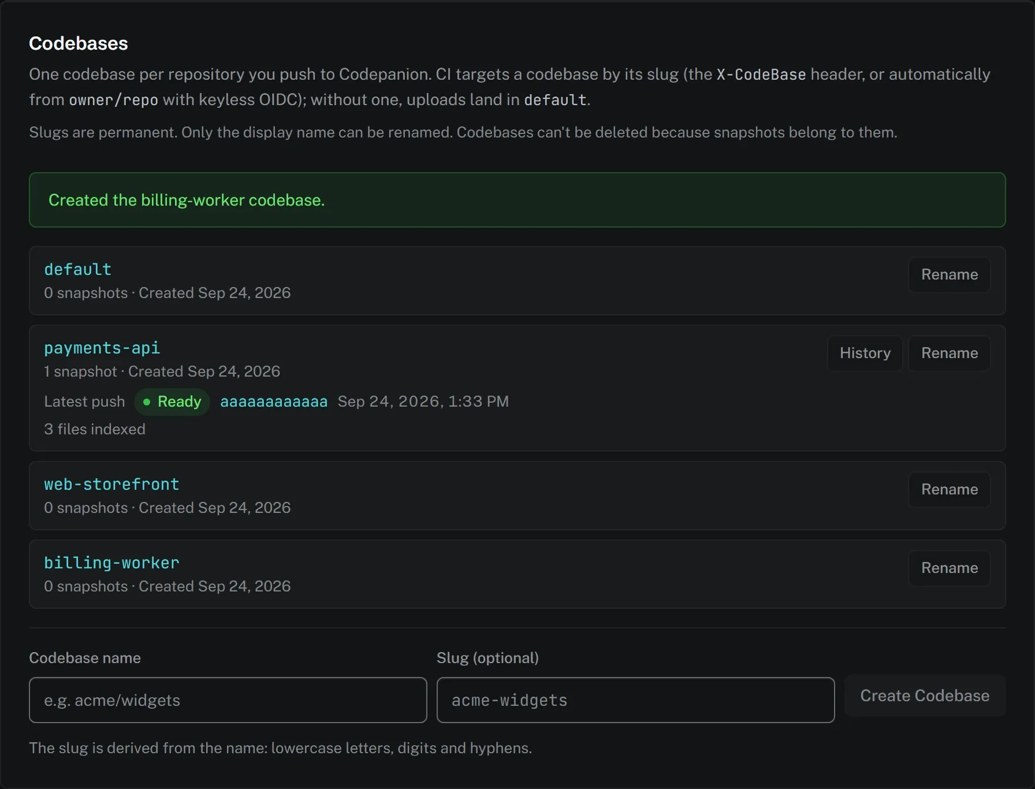This screenshot has height=789, width=1035.
Task: Click the Create Codebase button
Action: 925,695
